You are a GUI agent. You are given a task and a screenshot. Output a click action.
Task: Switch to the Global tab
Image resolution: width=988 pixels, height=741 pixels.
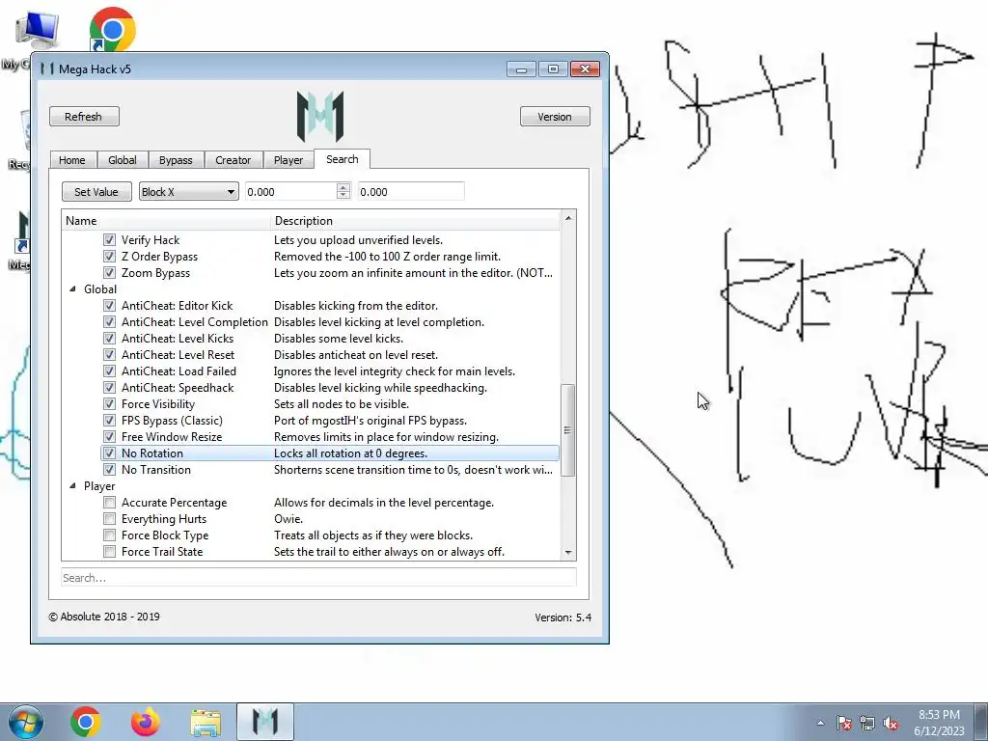pyautogui.click(x=123, y=160)
